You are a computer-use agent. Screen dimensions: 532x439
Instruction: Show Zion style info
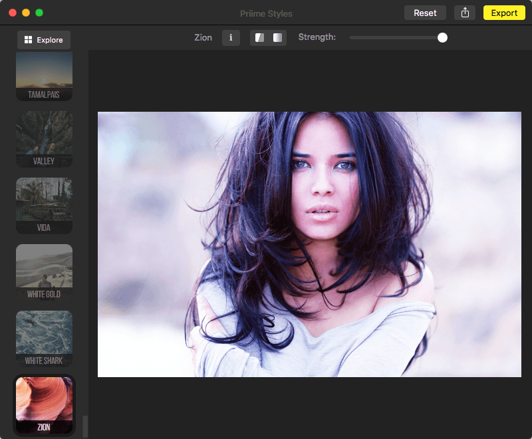[231, 38]
